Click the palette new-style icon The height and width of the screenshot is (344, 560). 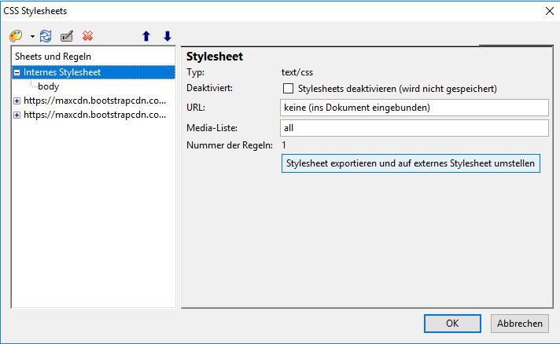pyautogui.click(x=16, y=36)
